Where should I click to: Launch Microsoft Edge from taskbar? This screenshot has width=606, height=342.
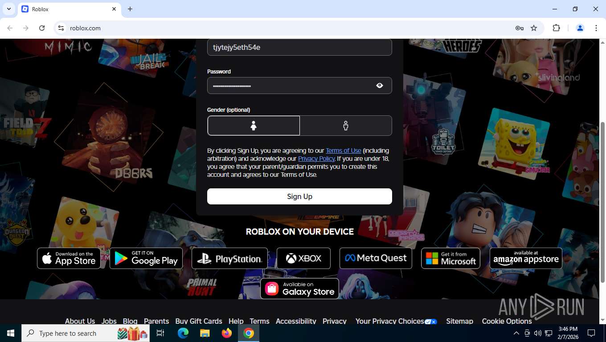[x=183, y=333]
